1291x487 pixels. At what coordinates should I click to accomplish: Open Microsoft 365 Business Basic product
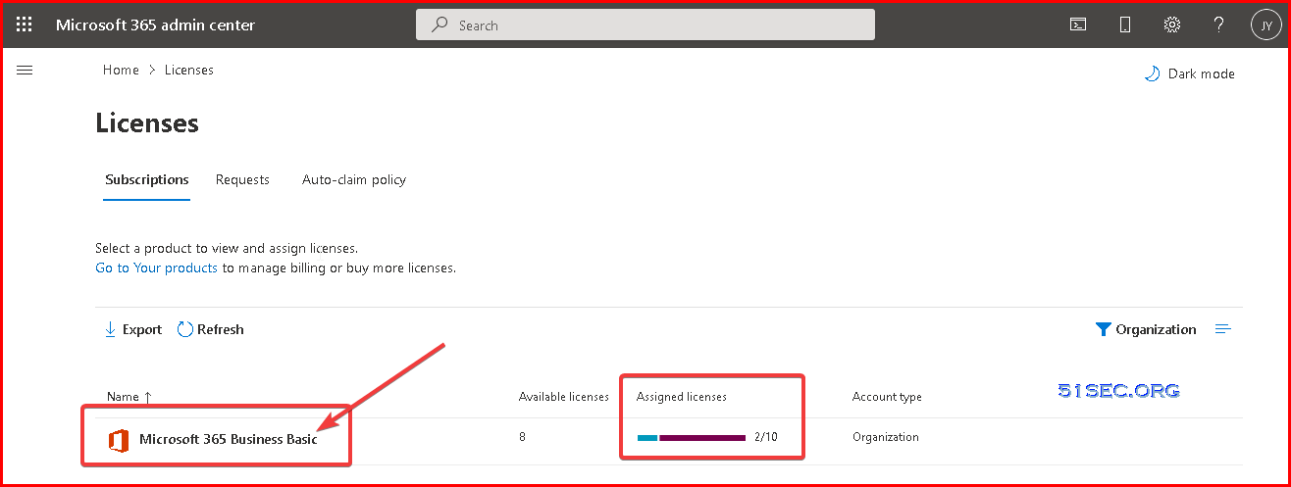click(229, 439)
